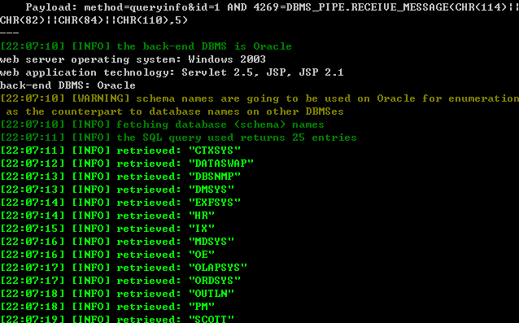This screenshot has width=519, height=323.
Task: Select the retrieved "OLAPSYS" entry
Action: point(124,268)
